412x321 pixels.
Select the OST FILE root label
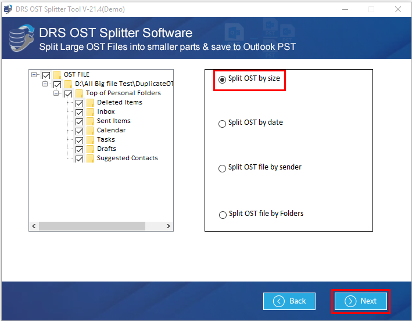click(77, 74)
